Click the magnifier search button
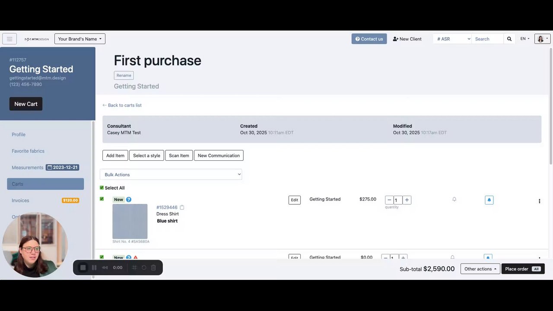 509,39
